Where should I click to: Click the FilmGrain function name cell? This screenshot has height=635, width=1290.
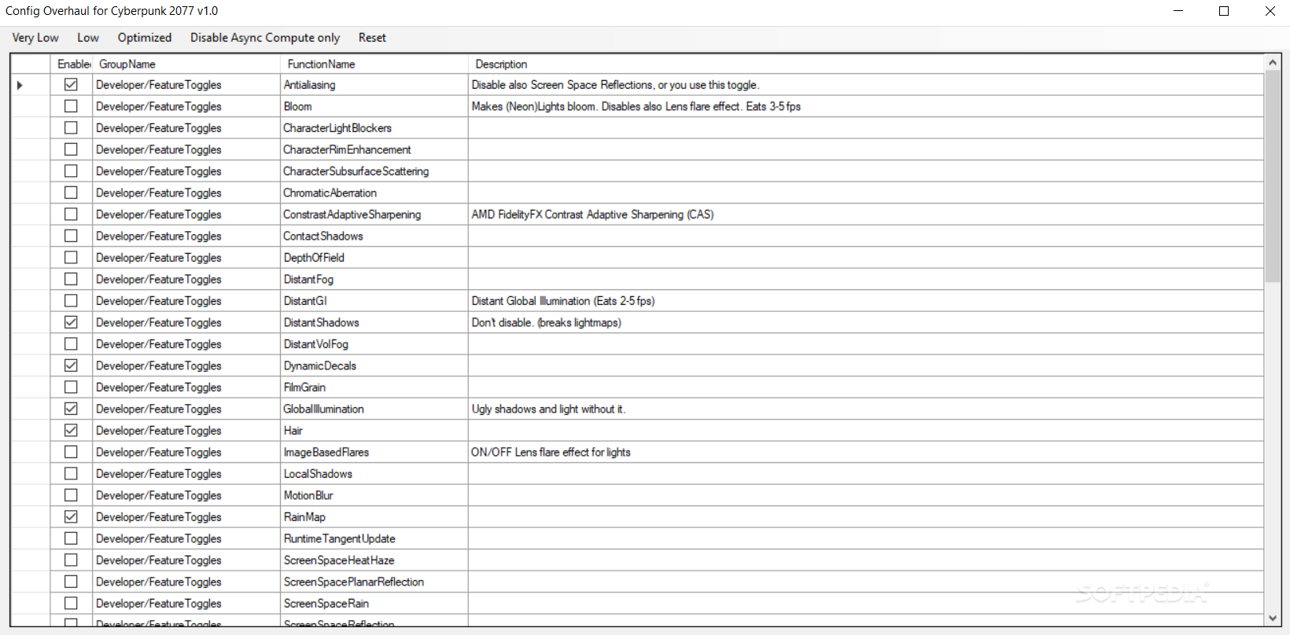(x=374, y=387)
